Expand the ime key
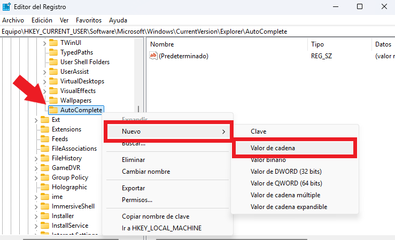The image size is (395, 240). (36, 197)
